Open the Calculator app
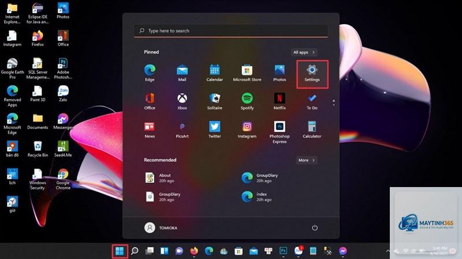Screen dimensions: 462x259 point(312,130)
